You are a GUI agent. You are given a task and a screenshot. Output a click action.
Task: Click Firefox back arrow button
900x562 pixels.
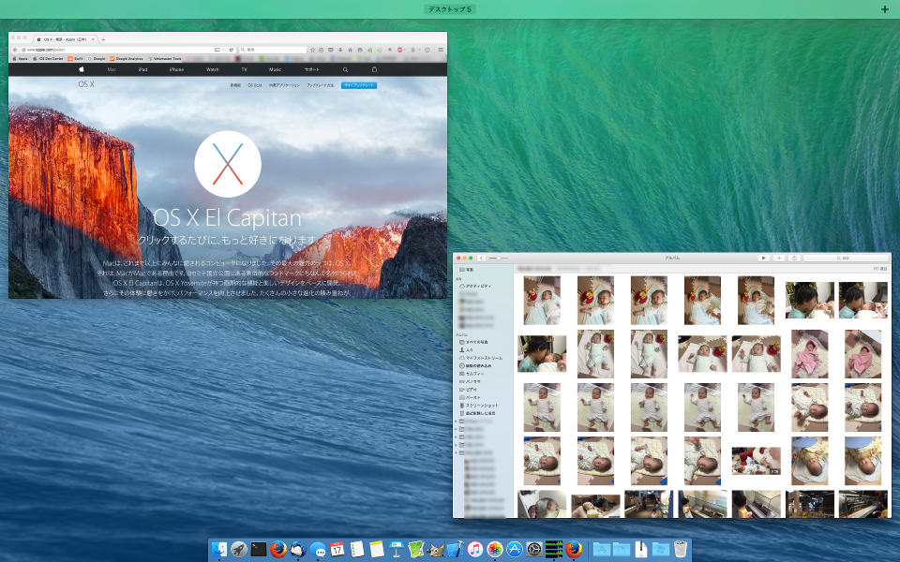pos(15,50)
